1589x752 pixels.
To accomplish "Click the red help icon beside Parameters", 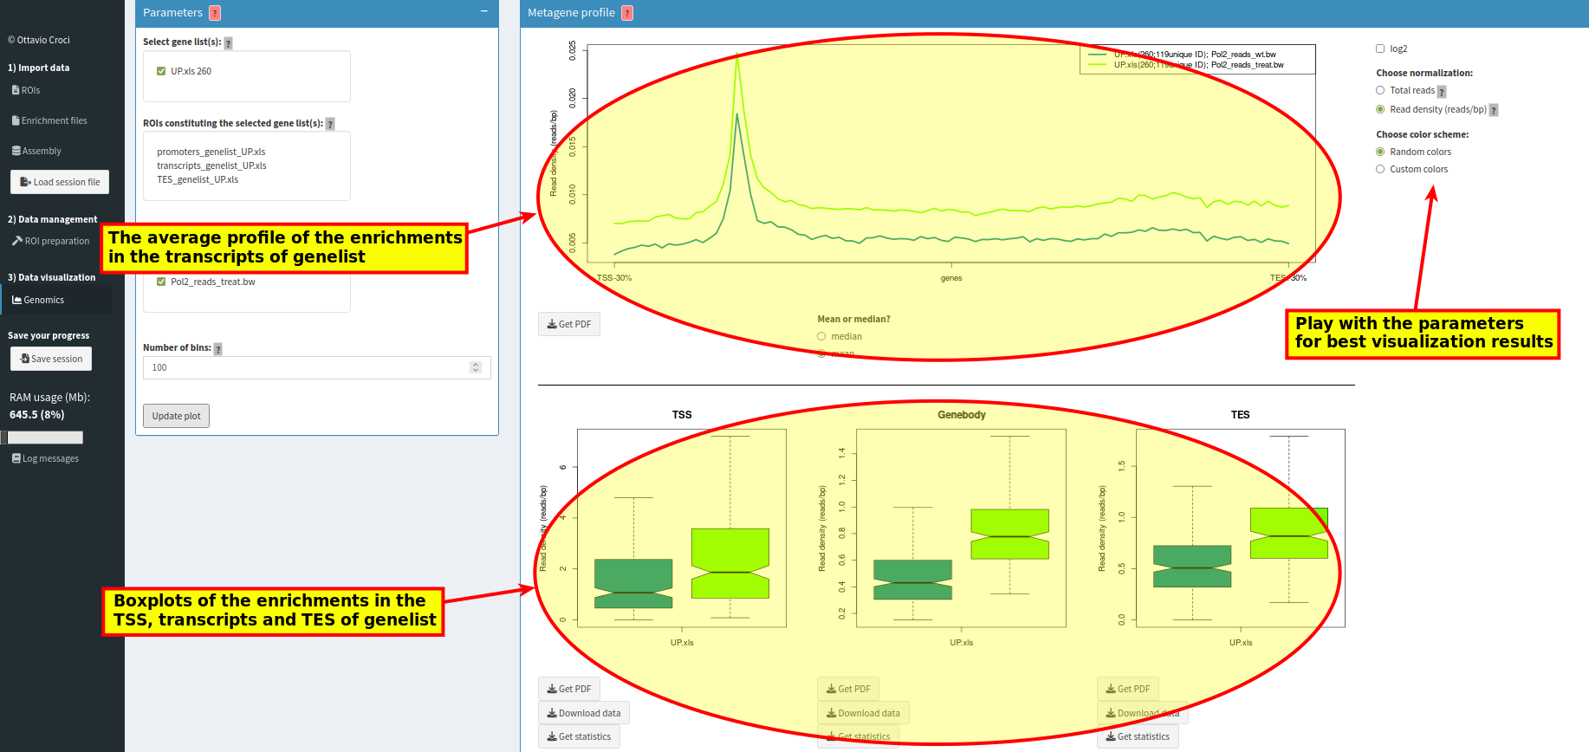I will [215, 13].
